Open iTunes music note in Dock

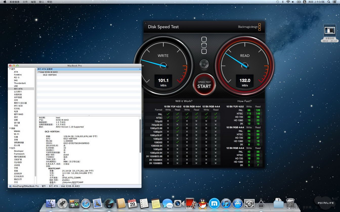(x=226, y=203)
